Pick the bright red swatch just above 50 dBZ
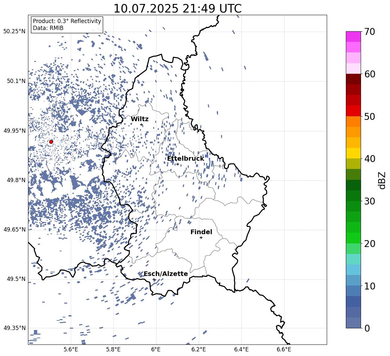The image size is (390, 356). (x=353, y=111)
